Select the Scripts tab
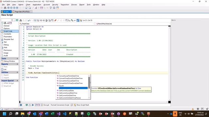 [x=6, y=12]
